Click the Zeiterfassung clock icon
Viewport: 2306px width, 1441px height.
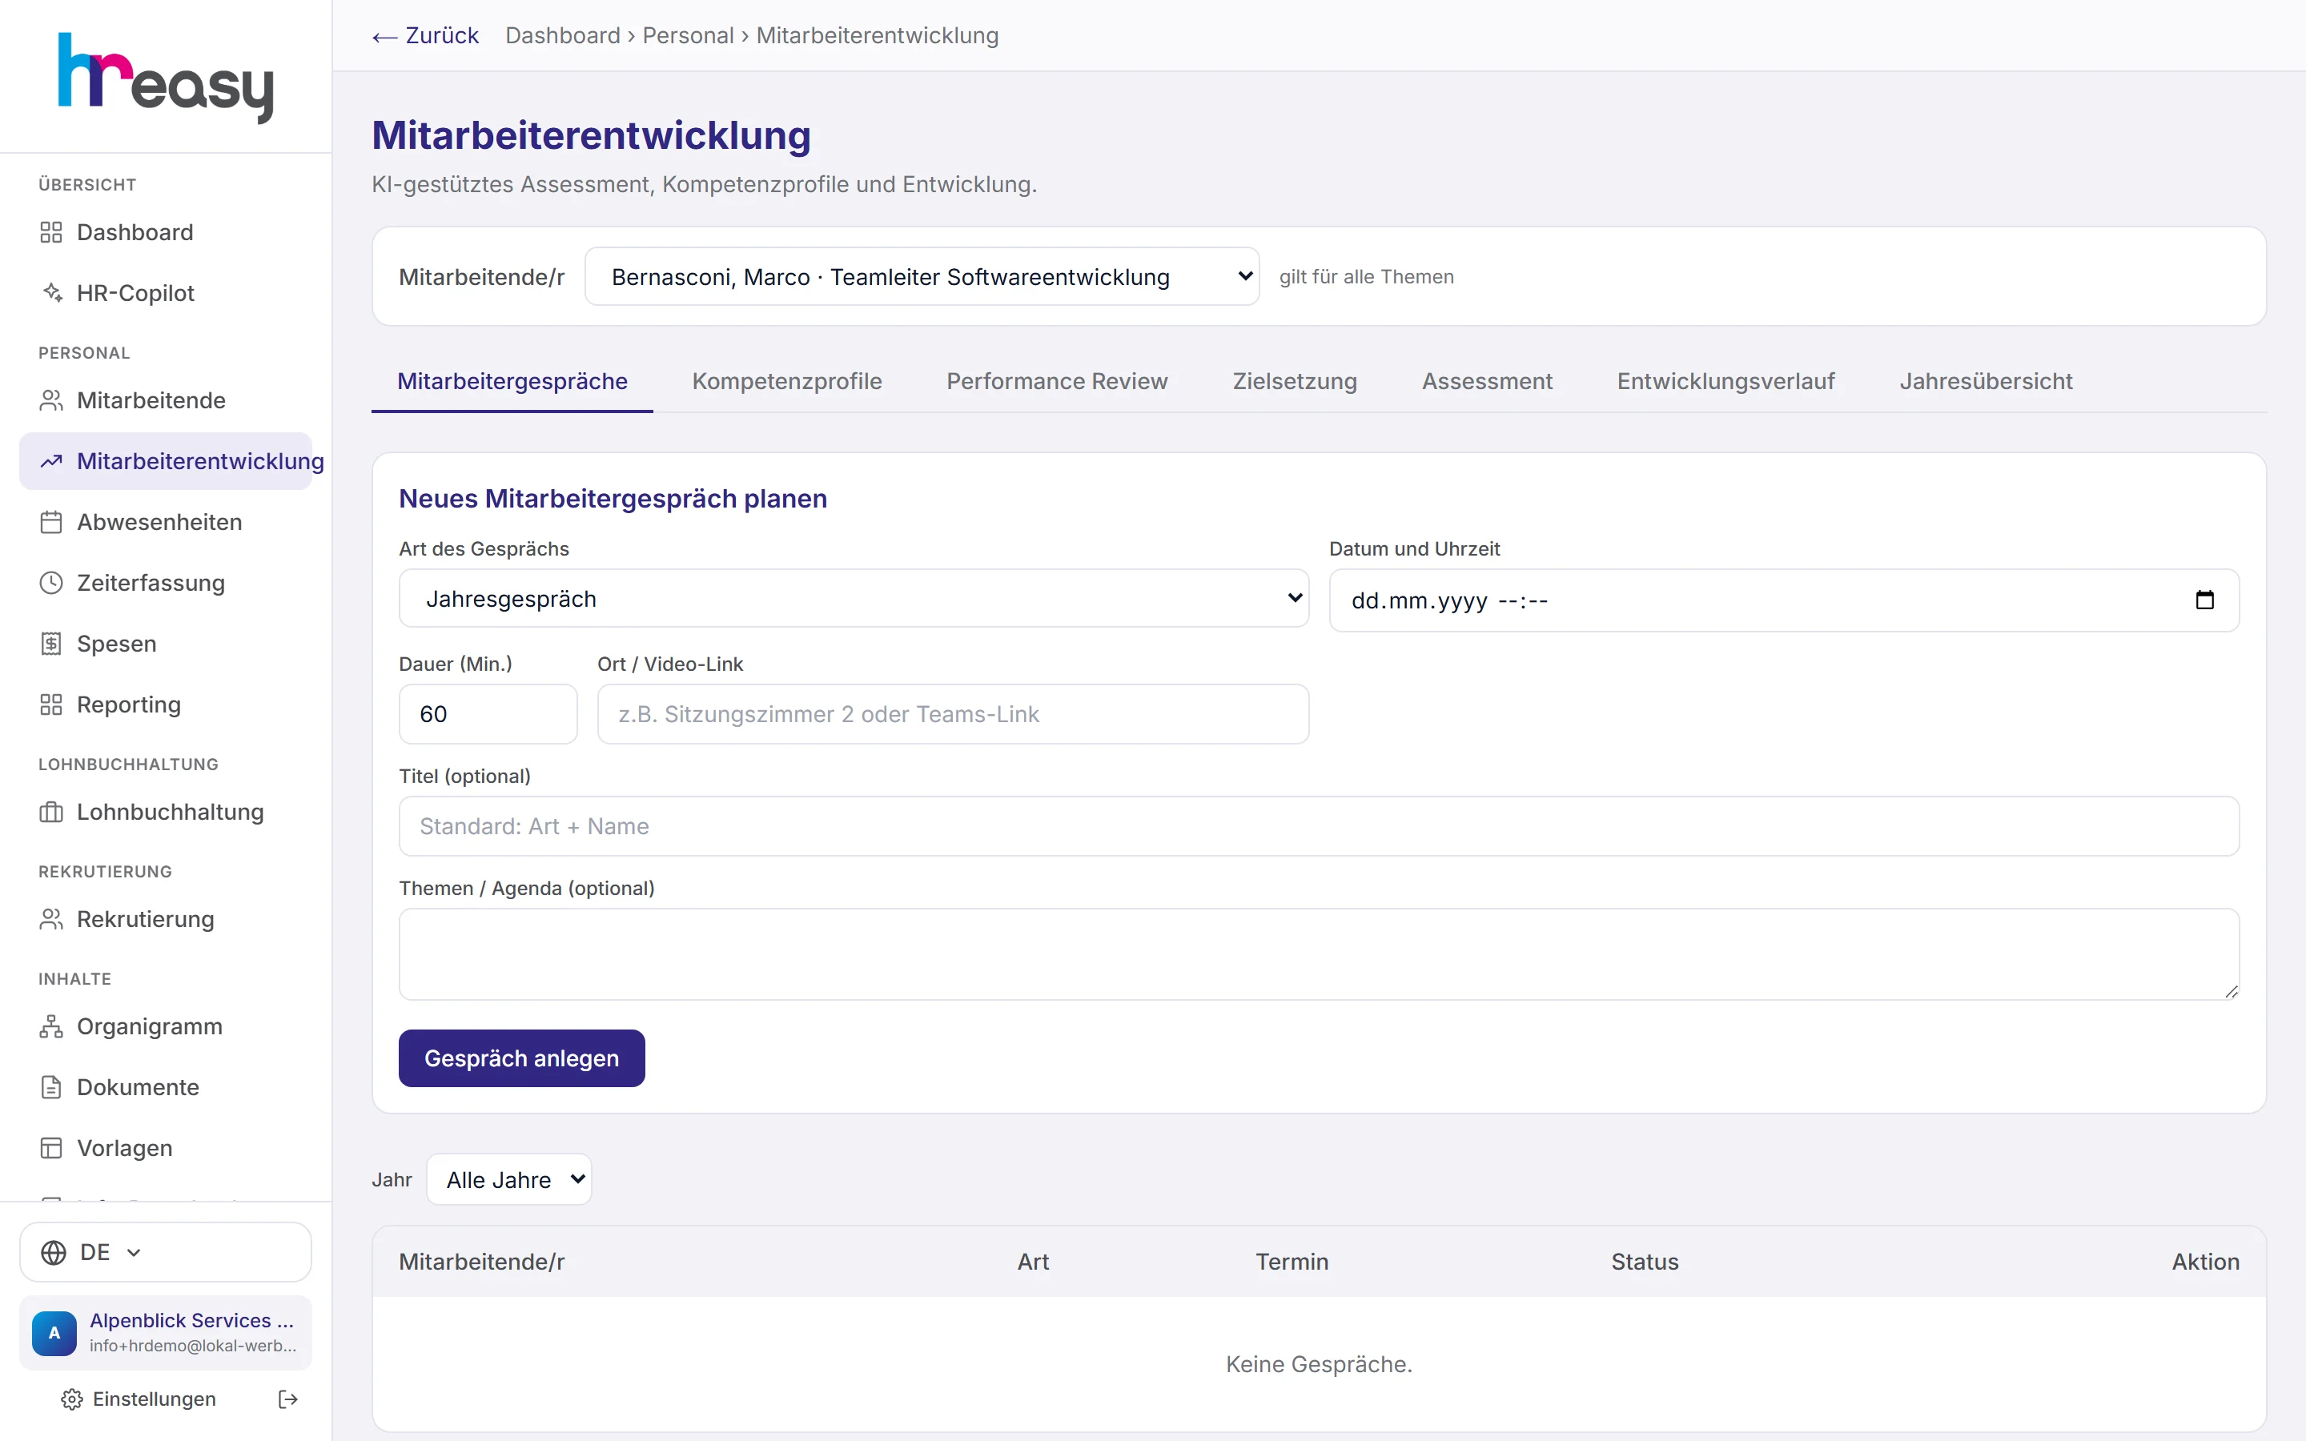(x=51, y=584)
